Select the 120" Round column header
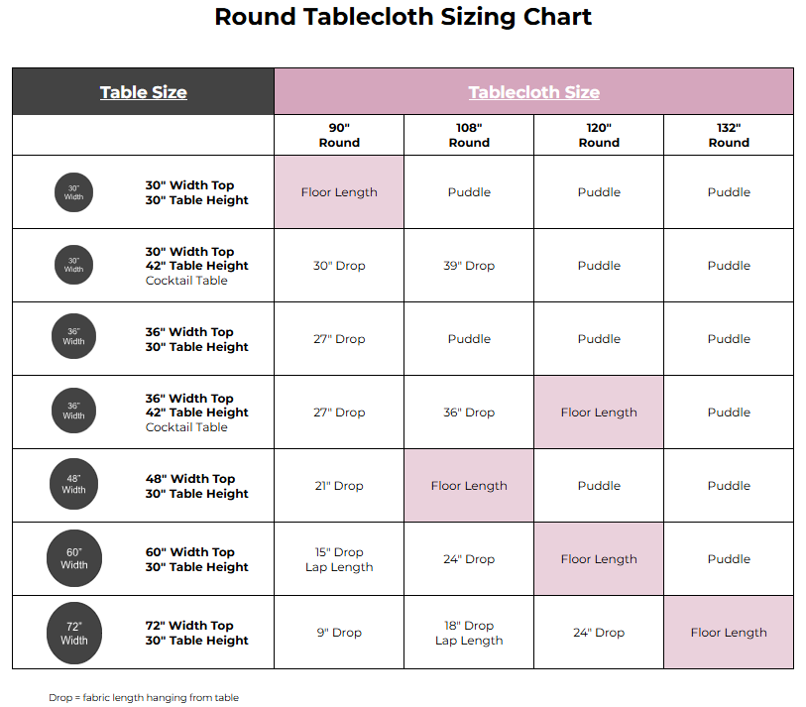This screenshot has height=707, width=806. coord(599,135)
